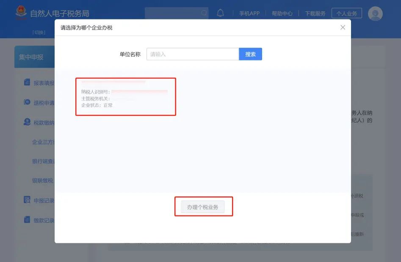
Task: Click the 报表填报 sidebar icon
Action: click(x=27, y=82)
